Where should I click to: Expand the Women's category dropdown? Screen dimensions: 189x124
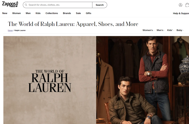click(x=148, y=30)
